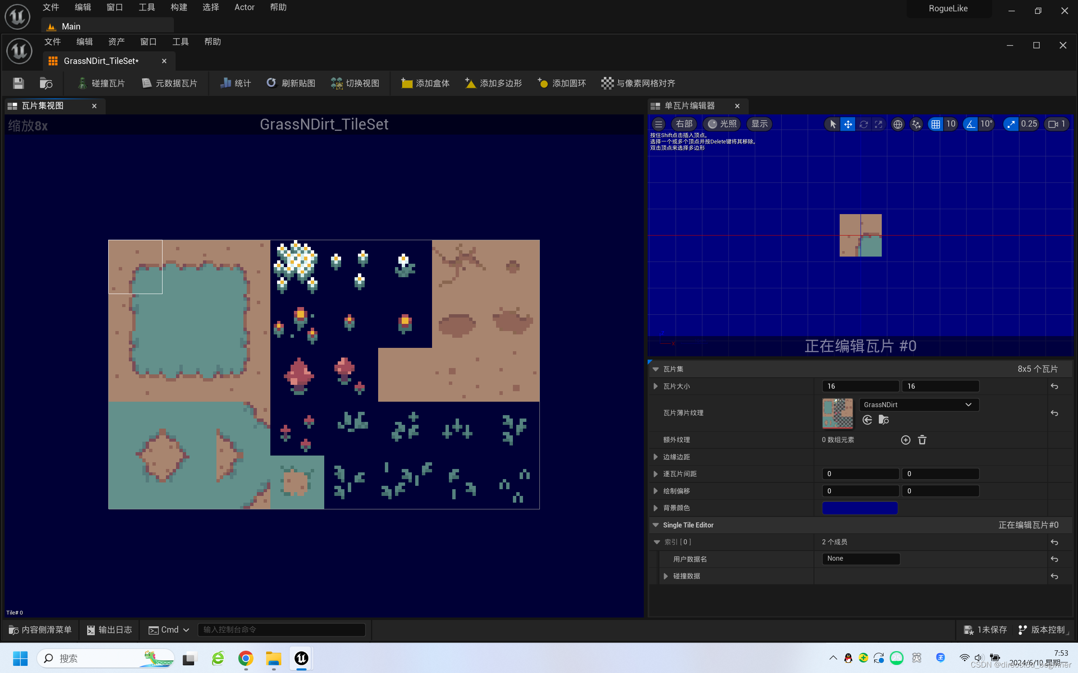Screen dimensions: 1078x673
Task: Expand the 瓦片大小 tile size property
Action: tap(655, 387)
